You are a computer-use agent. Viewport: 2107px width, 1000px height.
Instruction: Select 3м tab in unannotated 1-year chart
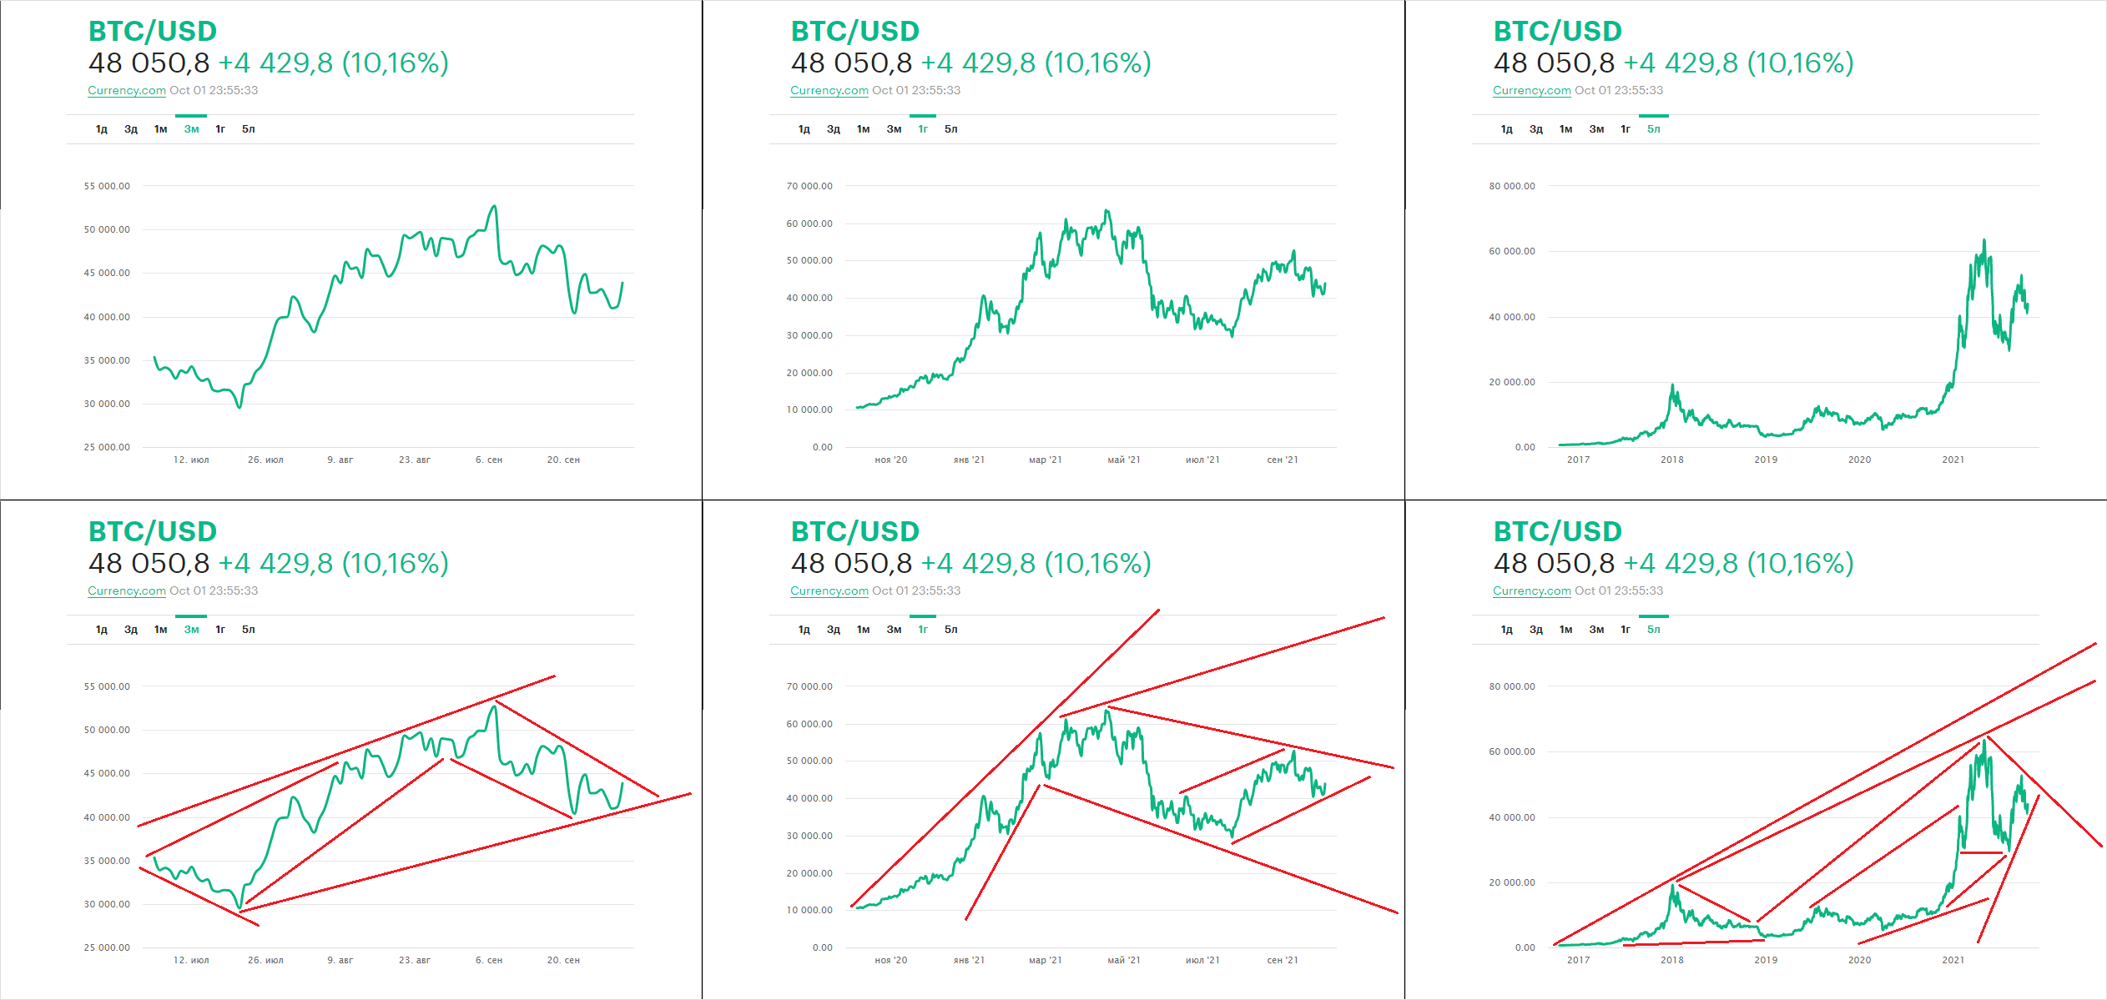(894, 129)
